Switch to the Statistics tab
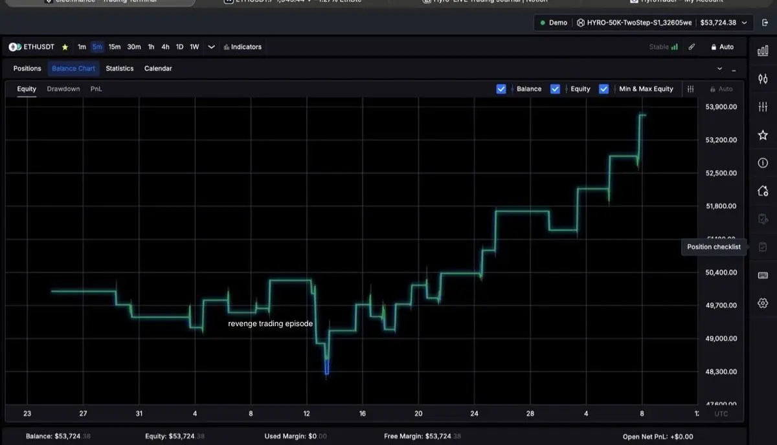Image resolution: width=777 pixels, height=445 pixels. point(120,69)
